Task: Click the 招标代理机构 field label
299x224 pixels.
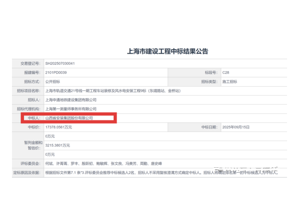Action: click(x=28, y=109)
